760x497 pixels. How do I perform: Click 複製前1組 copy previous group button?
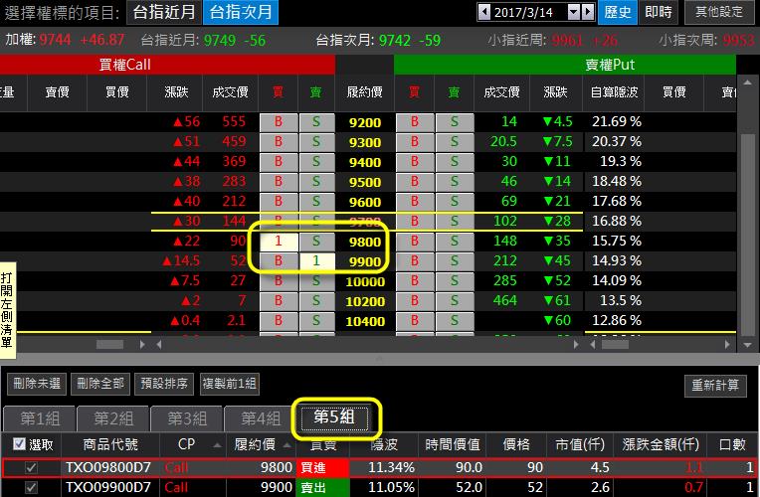[229, 384]
